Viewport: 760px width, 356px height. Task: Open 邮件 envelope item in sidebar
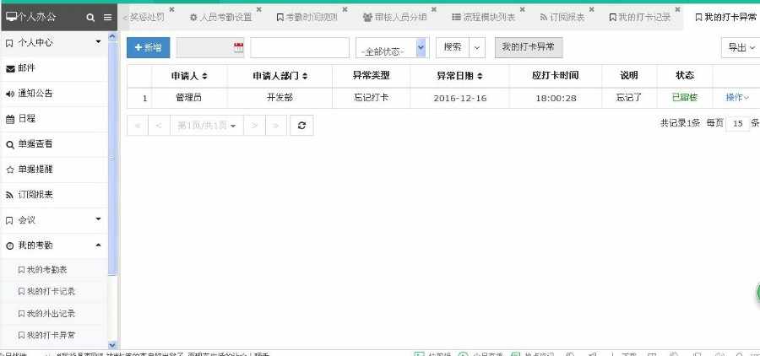(x=54, y=68)
